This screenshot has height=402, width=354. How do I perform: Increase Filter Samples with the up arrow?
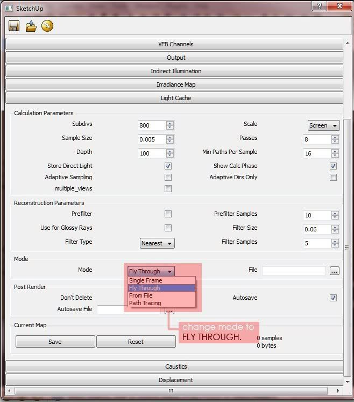(335, 241)
